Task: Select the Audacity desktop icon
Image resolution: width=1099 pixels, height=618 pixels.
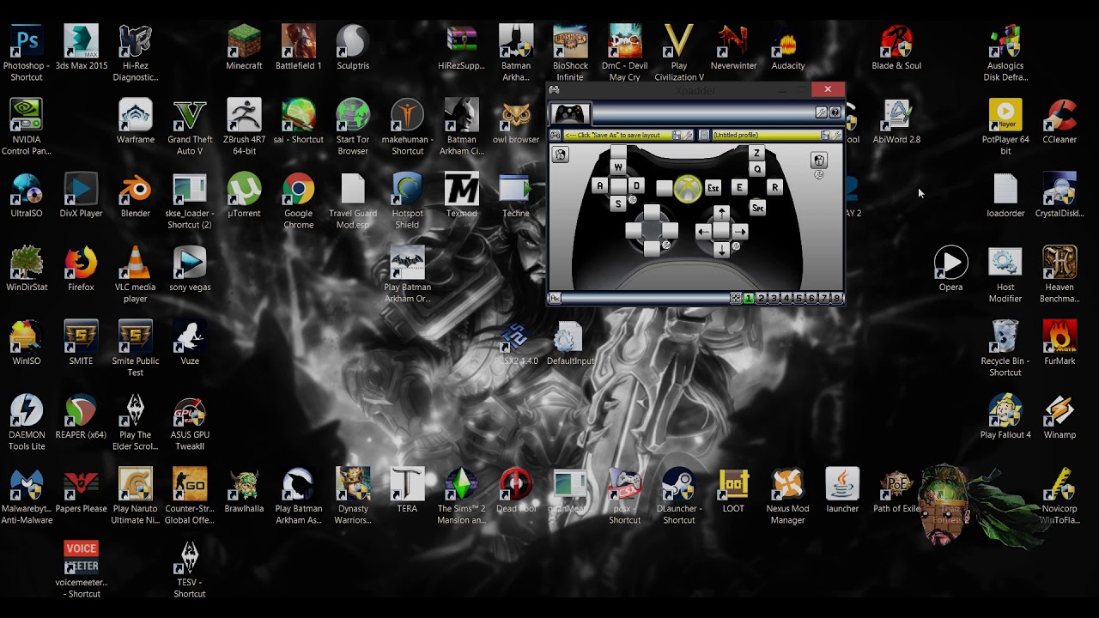Action: (787, 48)
